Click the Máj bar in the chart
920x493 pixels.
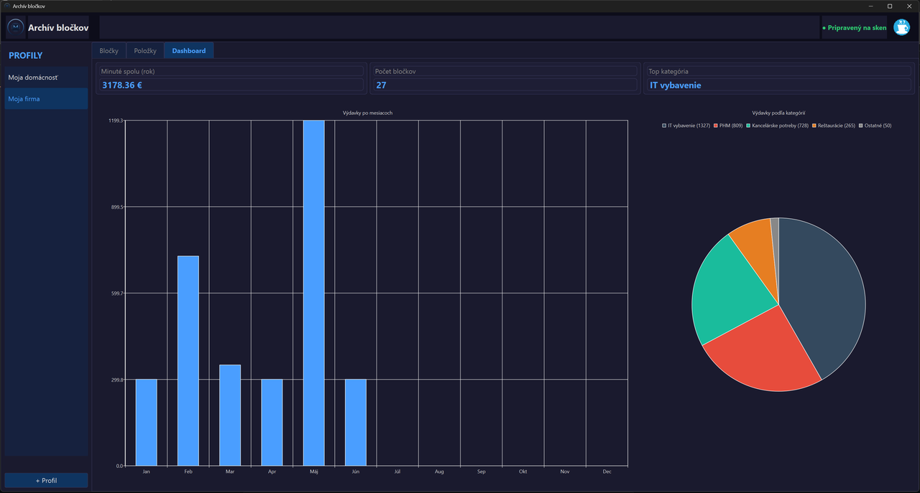point(314,293)
